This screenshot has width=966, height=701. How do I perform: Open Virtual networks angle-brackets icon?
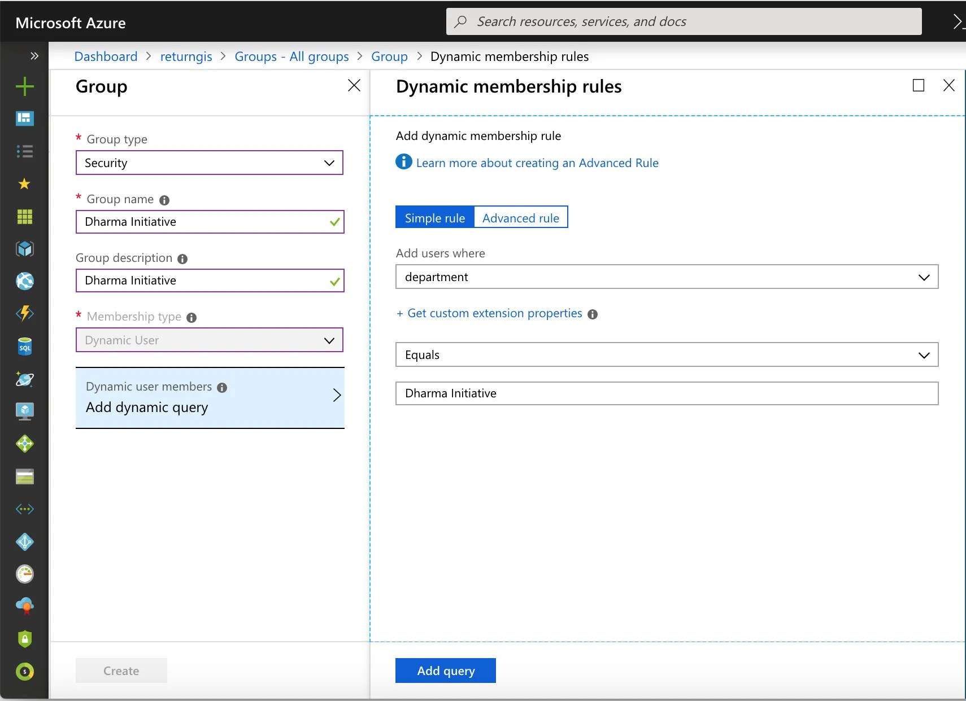25,509
